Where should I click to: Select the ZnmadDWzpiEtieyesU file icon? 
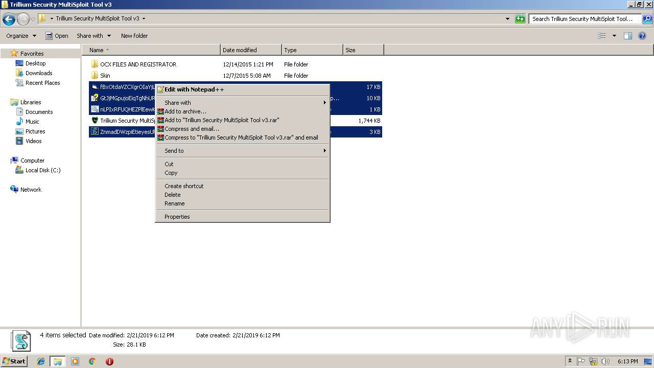click(x=95, y=132)
